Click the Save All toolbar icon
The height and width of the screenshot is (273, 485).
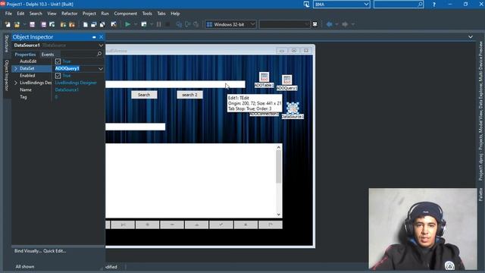pyautogui.click(x=44, y=24)
